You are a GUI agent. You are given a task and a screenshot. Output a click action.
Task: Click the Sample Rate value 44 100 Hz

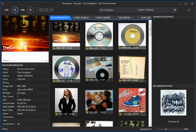22,103
